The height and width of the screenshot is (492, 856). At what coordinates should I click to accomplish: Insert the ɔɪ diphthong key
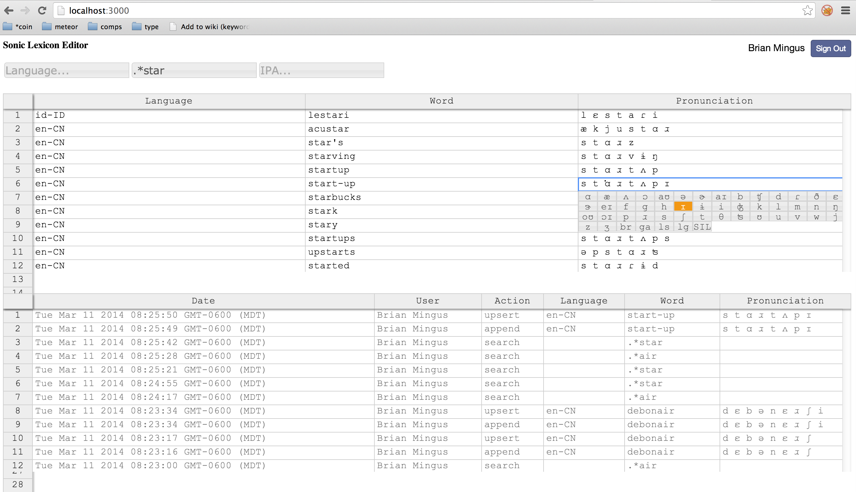click(607, 217)
